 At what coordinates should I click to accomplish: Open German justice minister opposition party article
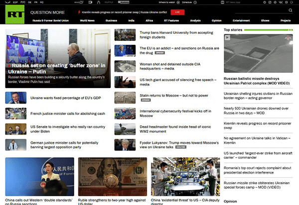point(64,145)
